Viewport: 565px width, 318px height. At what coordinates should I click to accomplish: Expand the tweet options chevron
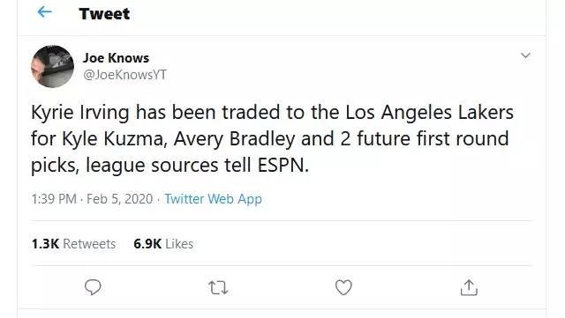point(526,55)
